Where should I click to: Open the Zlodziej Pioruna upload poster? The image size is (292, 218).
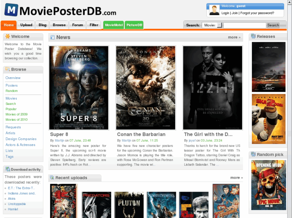pyautogui.click(x=161, y=205)
